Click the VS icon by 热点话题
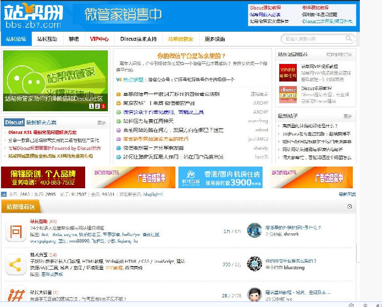 pos(119,80)
